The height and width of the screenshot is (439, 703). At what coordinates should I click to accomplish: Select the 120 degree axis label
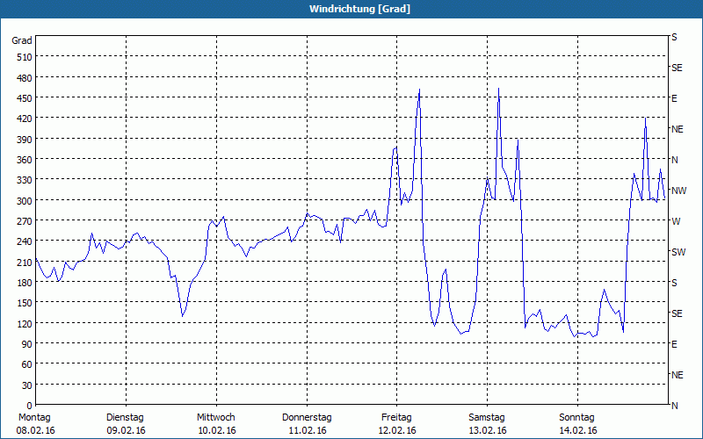pyautogui.click(x=25, y=323)
